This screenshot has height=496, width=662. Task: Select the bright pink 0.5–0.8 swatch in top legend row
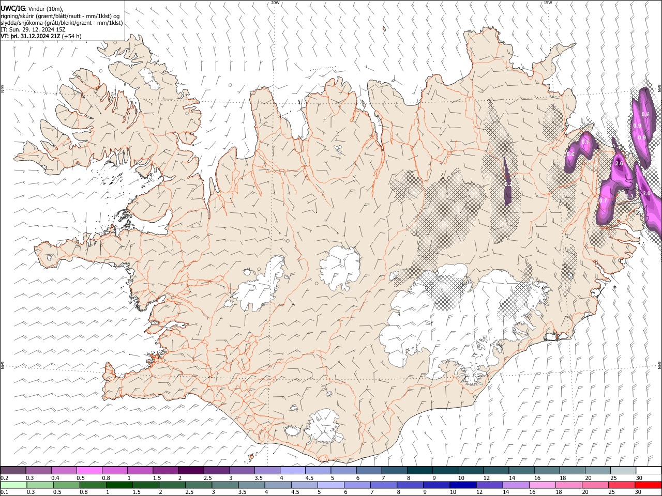tap(89, 470)
